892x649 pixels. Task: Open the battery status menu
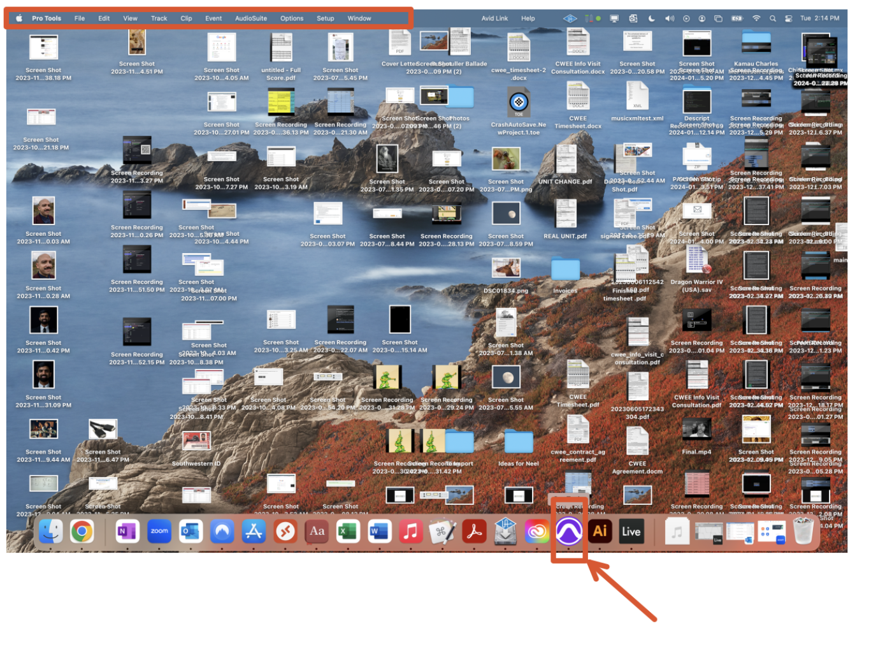[x=737, y=18]
